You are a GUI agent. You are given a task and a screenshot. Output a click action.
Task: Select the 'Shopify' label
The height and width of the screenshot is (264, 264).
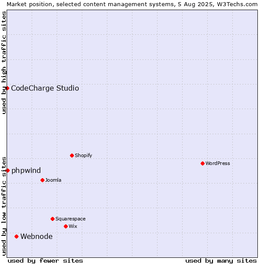(84, 155)
